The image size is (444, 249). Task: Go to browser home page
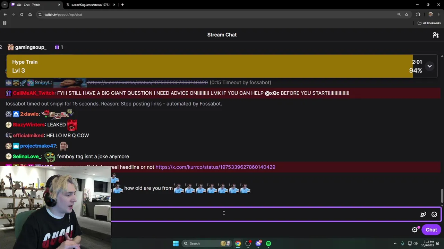[x=30, y=15]
